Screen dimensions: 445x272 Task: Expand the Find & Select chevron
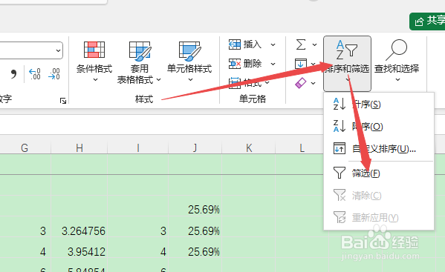tap(397, 80)
